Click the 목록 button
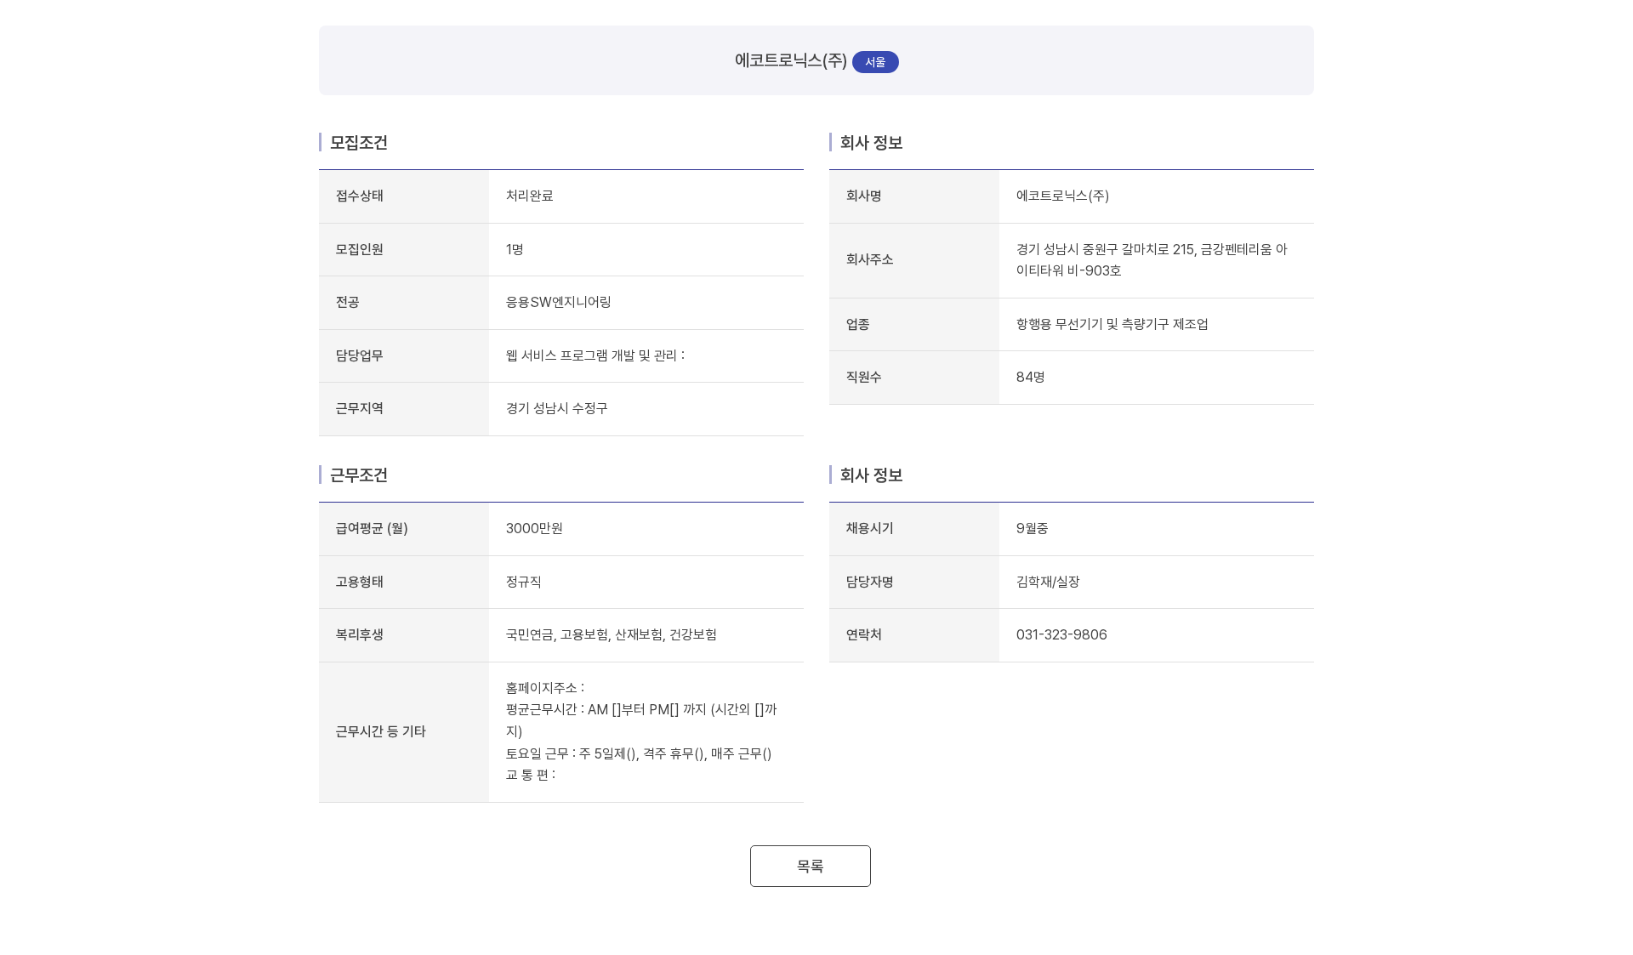The height and width of the screenshot is (955, 1633). (810, 866)
